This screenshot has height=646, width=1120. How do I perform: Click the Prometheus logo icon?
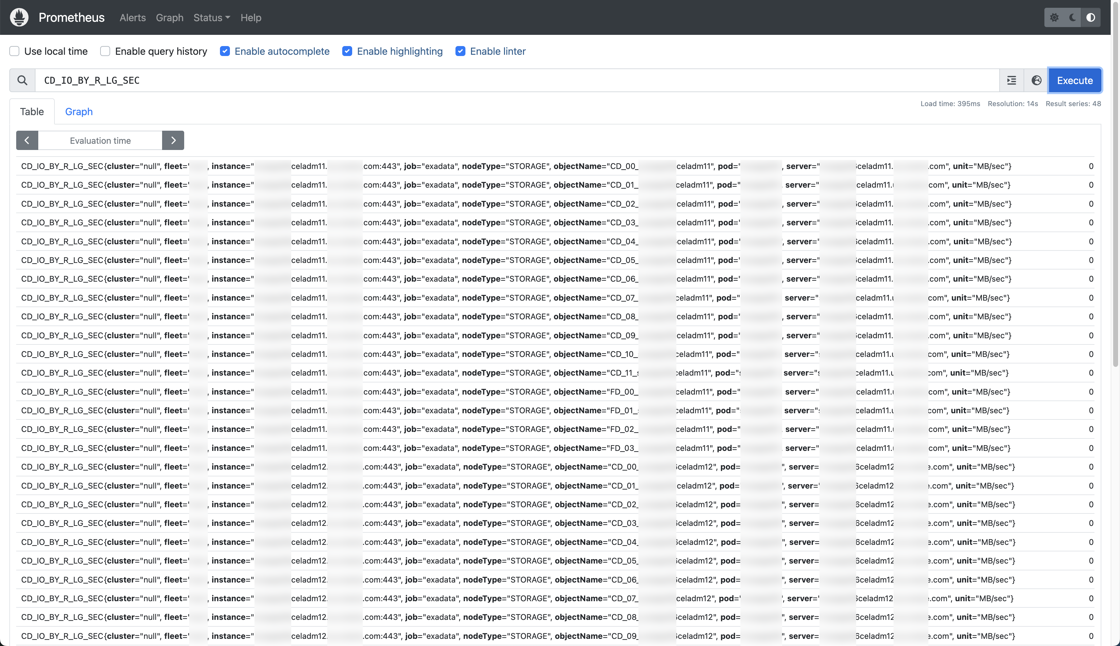click(x=19, y=17)
